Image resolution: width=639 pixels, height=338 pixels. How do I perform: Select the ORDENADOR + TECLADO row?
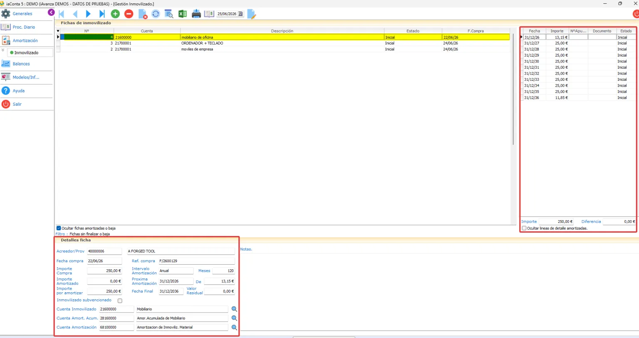pyautogui.click(x=285, y=43)
